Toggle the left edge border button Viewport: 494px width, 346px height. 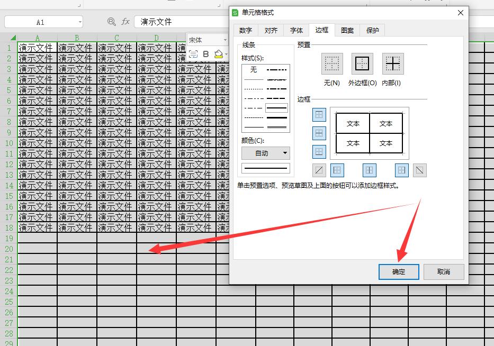337,170
